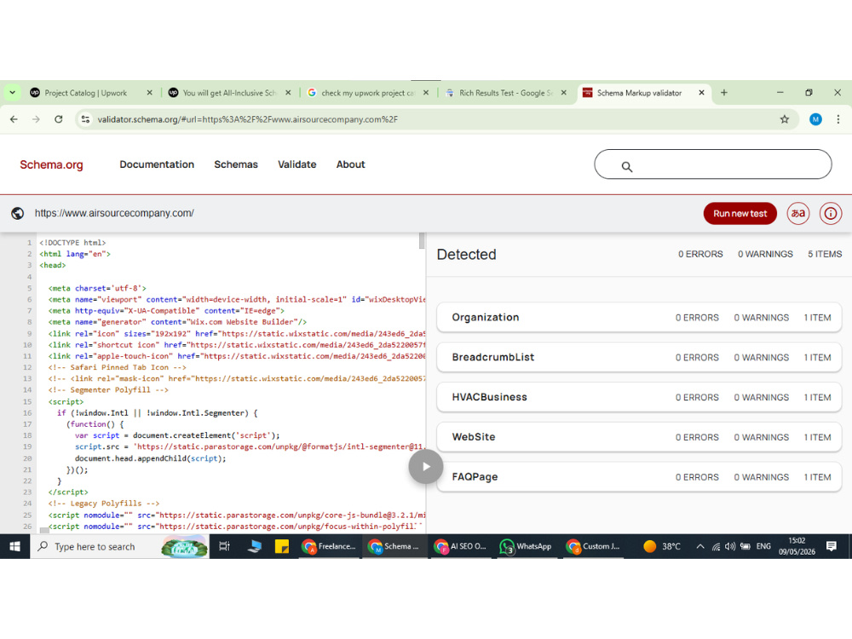This screenshot has height=639, width=852.
Task: Open the tab search dropdown arrow
Action: click(x=12, y=93)
